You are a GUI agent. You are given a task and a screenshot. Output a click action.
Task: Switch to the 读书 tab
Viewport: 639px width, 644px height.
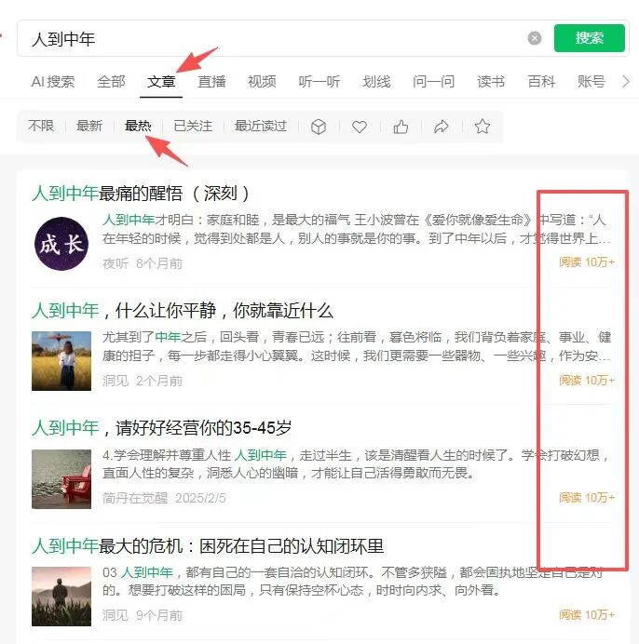tap(491, 82)
